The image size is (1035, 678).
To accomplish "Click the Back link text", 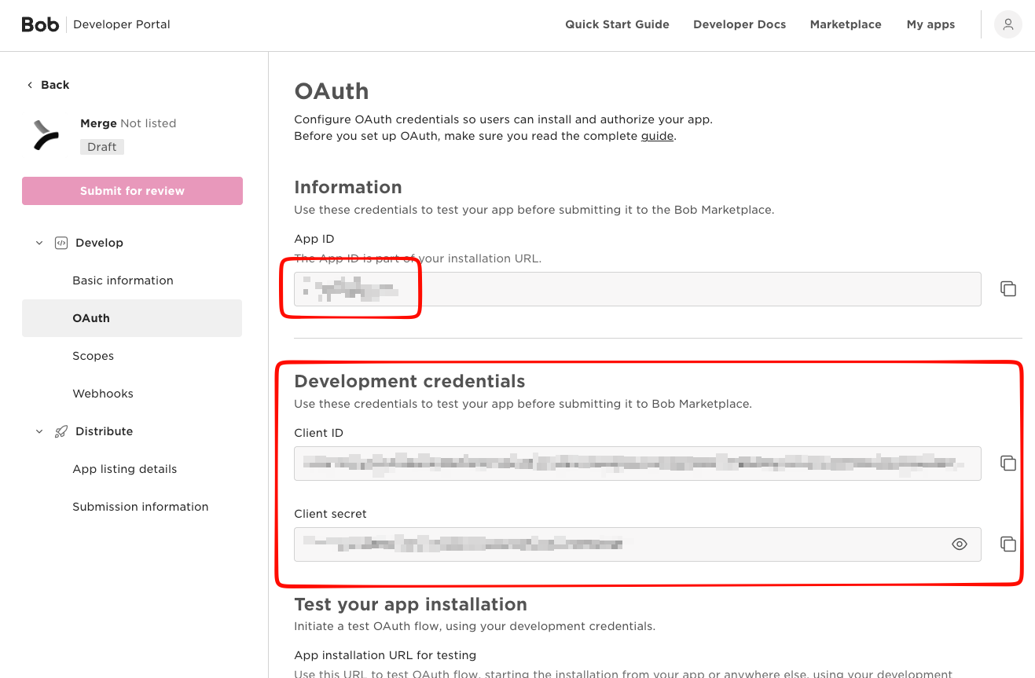I will pos(55,85).
